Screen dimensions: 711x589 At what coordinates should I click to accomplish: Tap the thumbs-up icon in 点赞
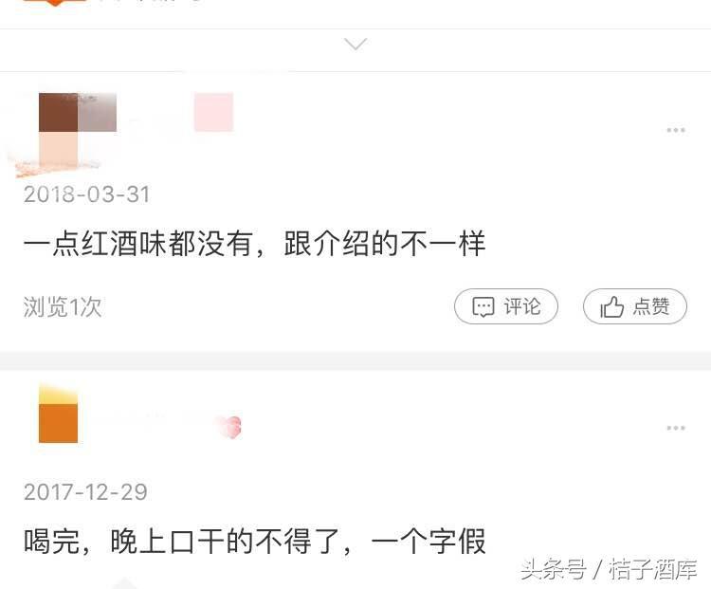tap(612, 306)
